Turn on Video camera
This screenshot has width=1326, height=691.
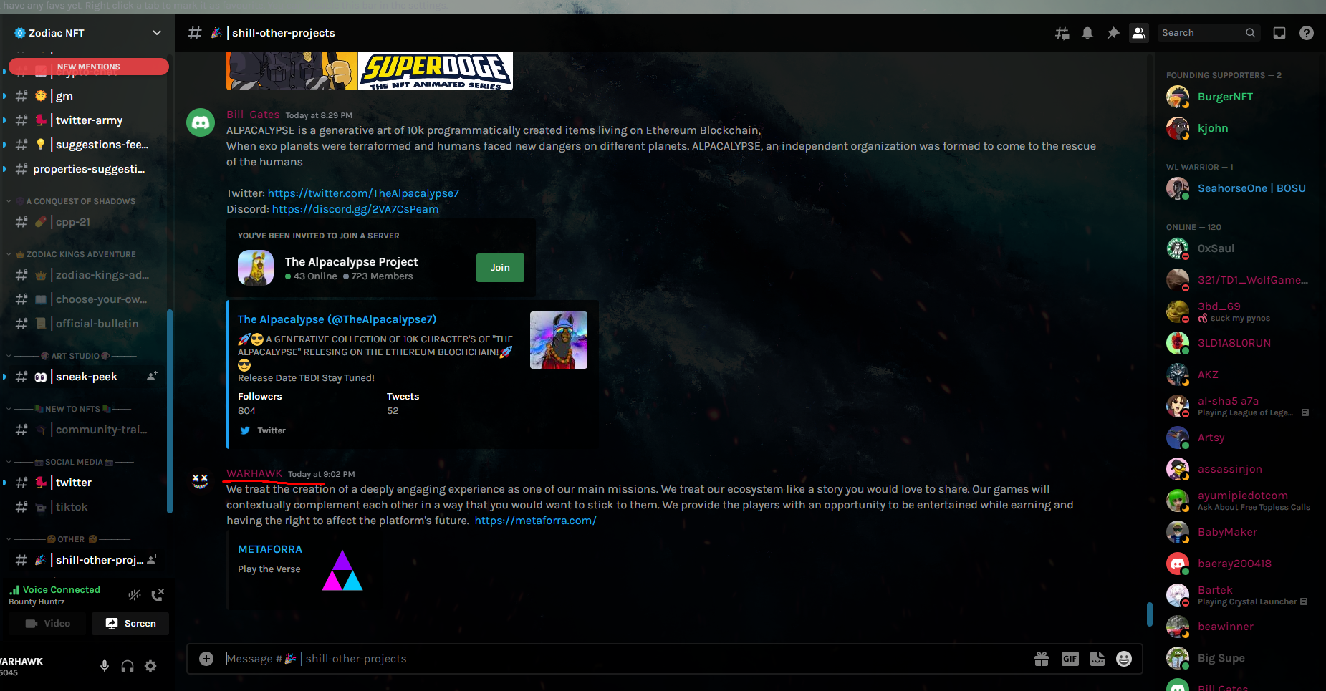point(47,624)
